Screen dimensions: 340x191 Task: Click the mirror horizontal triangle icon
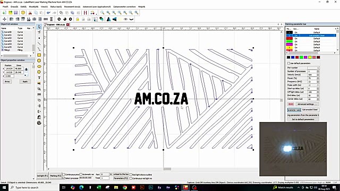(108, 19)
